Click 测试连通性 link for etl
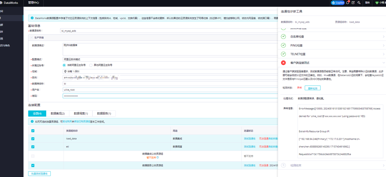 (x=250, y=147)
